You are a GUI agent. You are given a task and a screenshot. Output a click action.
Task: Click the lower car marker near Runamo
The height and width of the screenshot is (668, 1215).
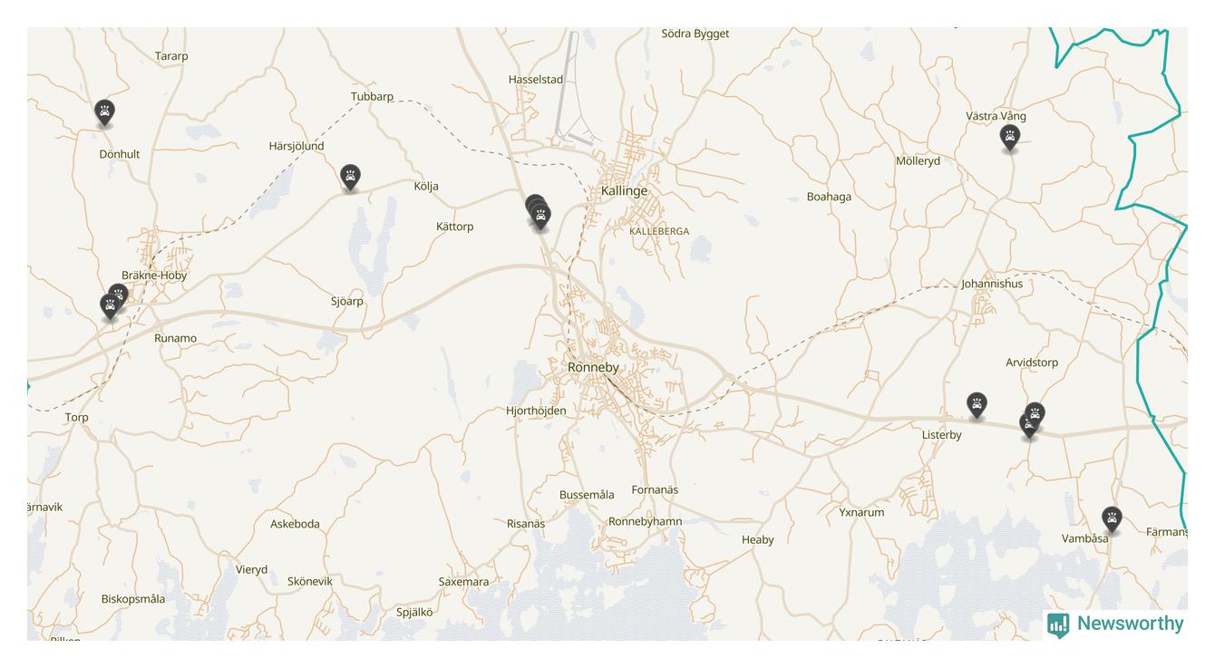[x=110, y=306]
